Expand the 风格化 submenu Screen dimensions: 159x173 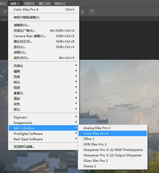[x=18, y=66]
